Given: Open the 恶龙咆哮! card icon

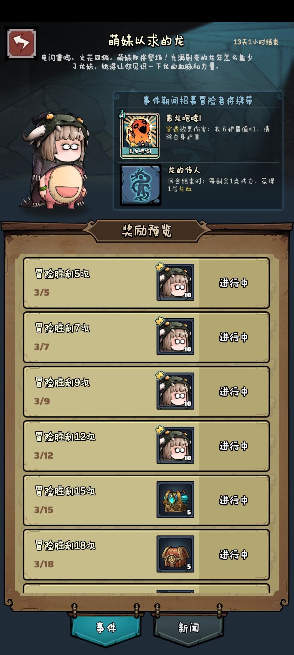Looking at the screenshot, I should click(140, 135).
